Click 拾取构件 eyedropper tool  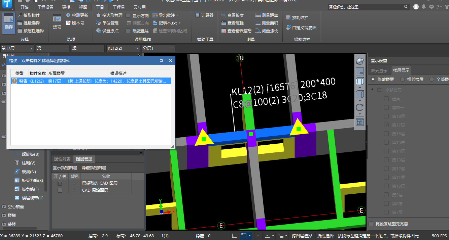(x=29, y=15)
